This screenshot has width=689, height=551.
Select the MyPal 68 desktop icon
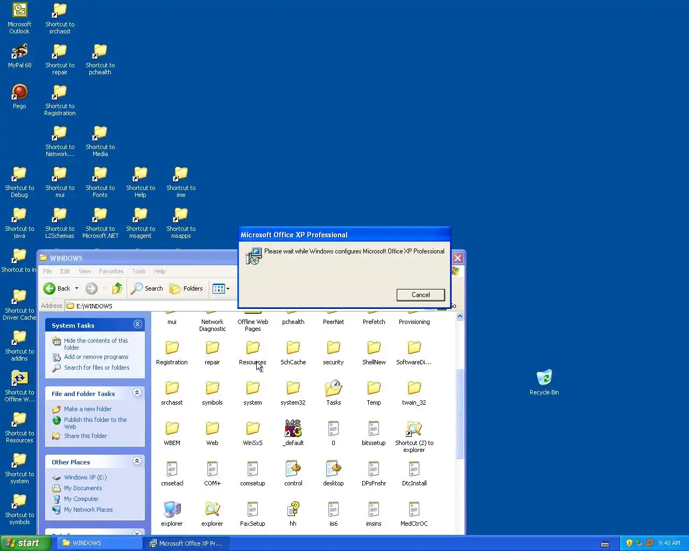click(x=19, y=55)
